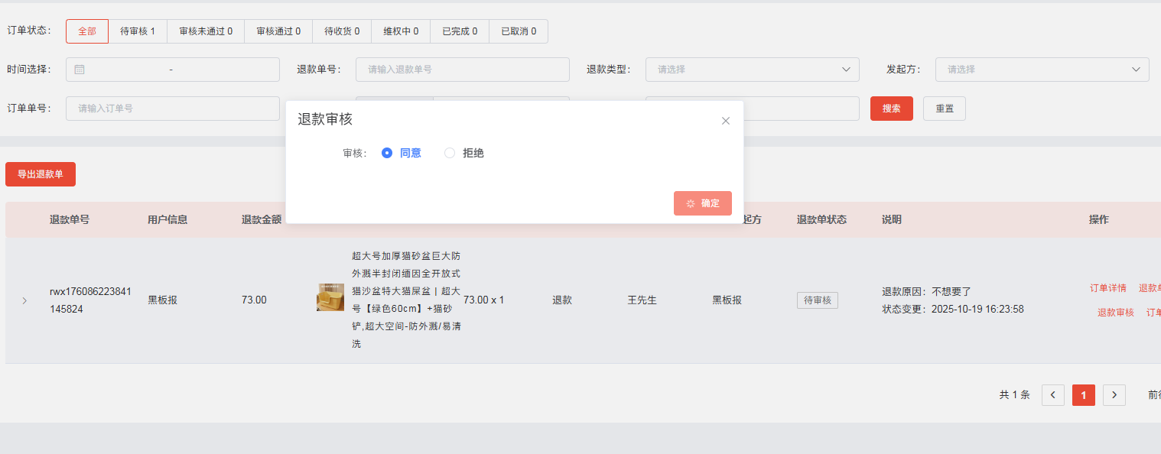Screen dimensions: 1161x454
Task: Switch to the 待审核 status tab
Action: pos(138,31)
